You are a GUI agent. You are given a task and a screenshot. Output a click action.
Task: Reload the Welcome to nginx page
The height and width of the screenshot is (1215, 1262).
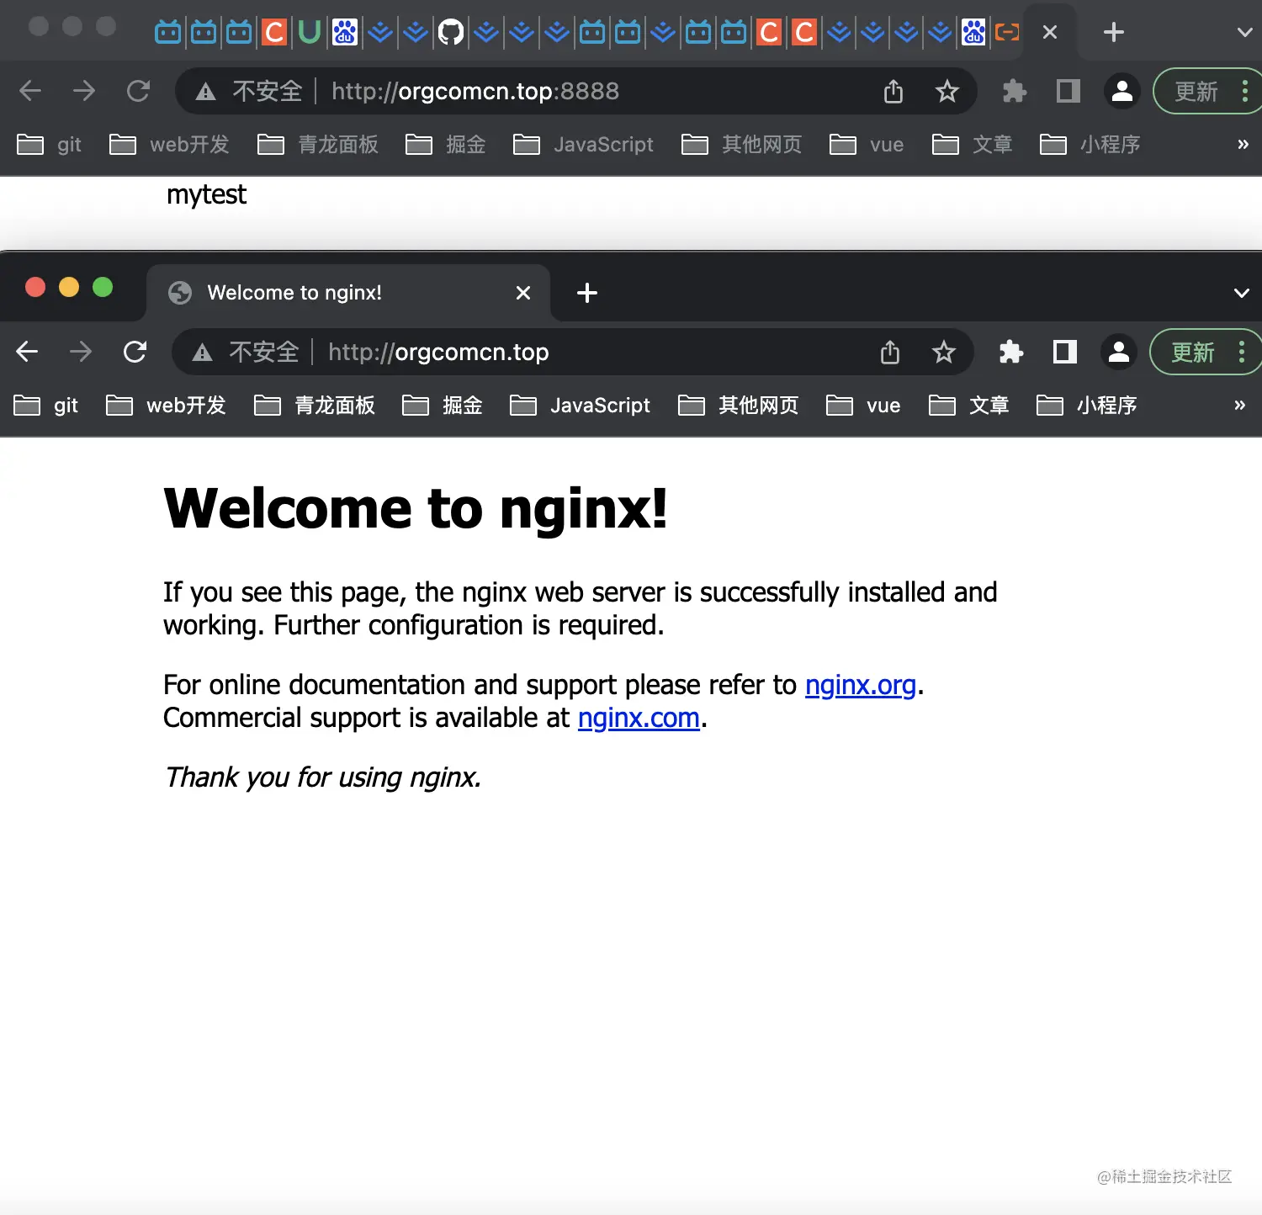pyautogui.click(x=135, y=352)
